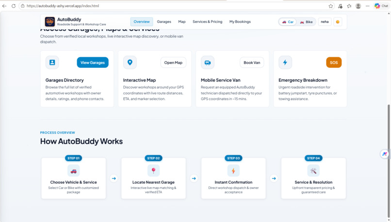Click the browser back arrow
This screenshot has width=391, height=222.
coord(4,6)
